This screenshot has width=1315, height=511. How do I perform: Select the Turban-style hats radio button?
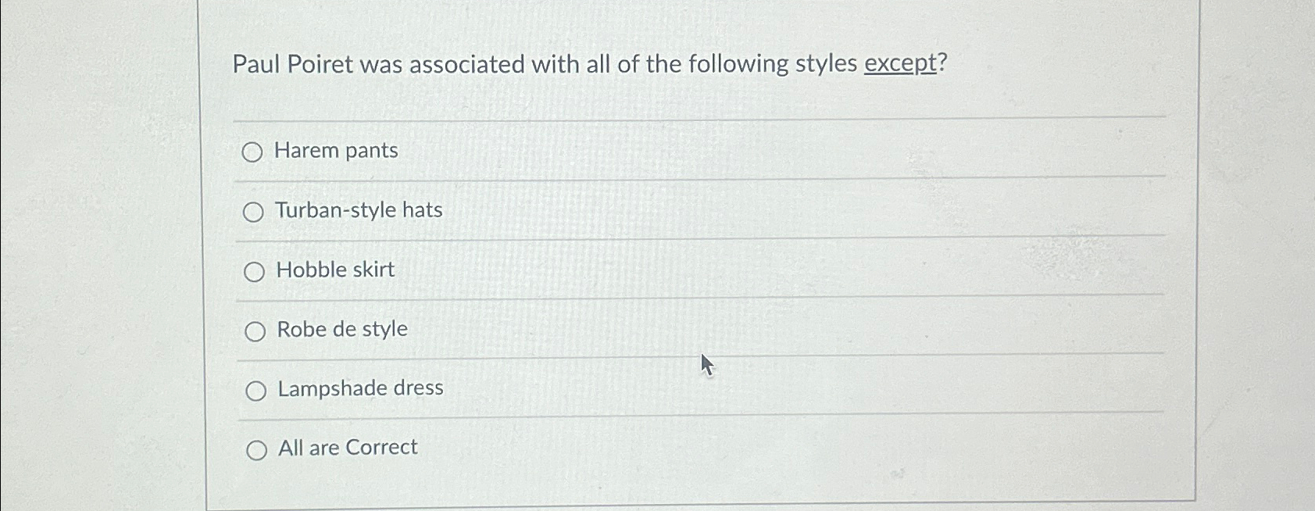click(x=254, y=212)
